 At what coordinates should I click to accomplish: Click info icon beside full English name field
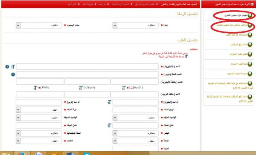click(7, 66)
